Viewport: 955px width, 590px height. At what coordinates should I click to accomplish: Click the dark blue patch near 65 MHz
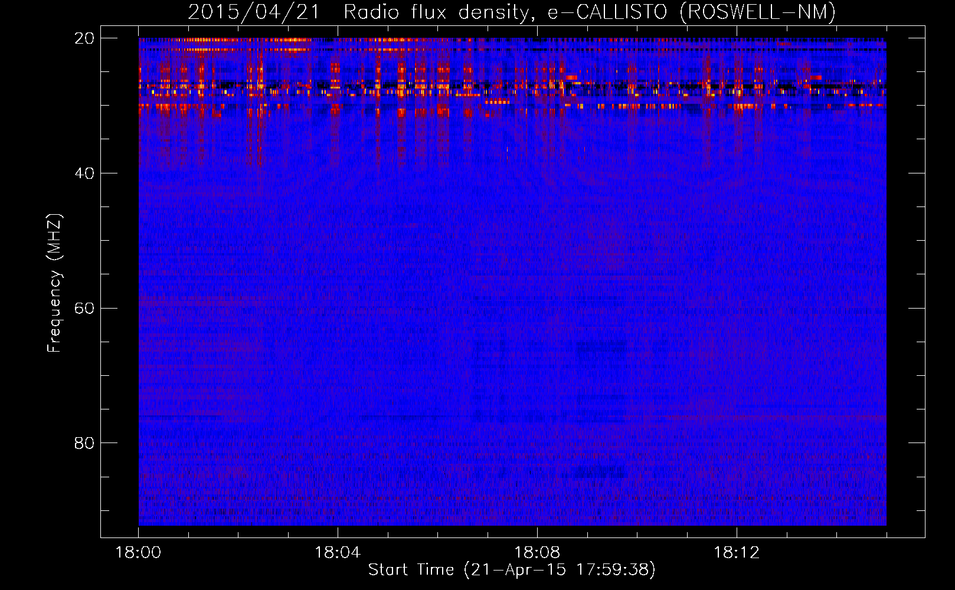[601, 347]
